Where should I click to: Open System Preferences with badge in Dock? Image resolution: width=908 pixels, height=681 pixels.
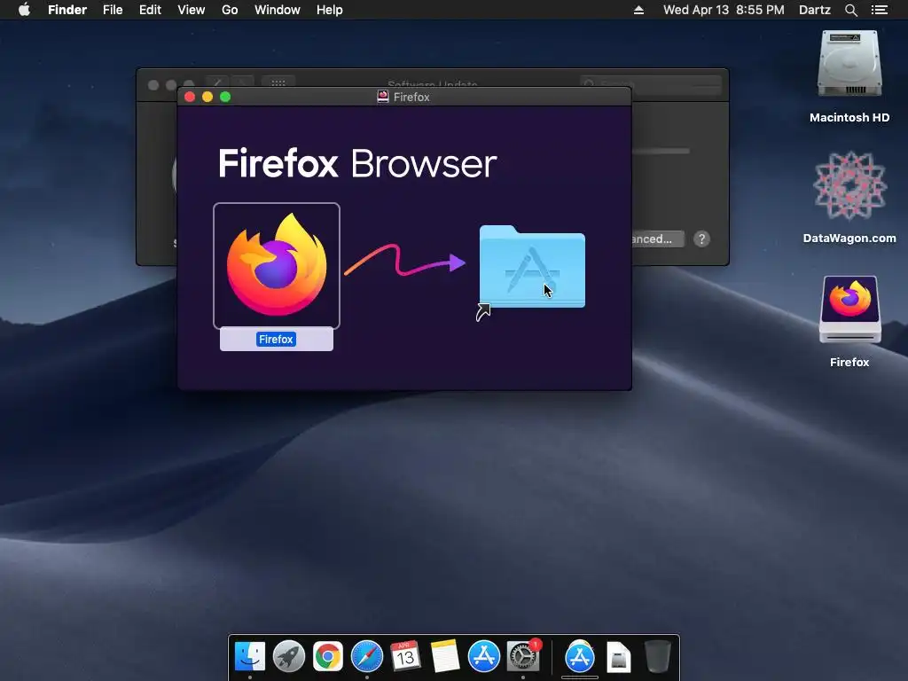tap(523, 657)
